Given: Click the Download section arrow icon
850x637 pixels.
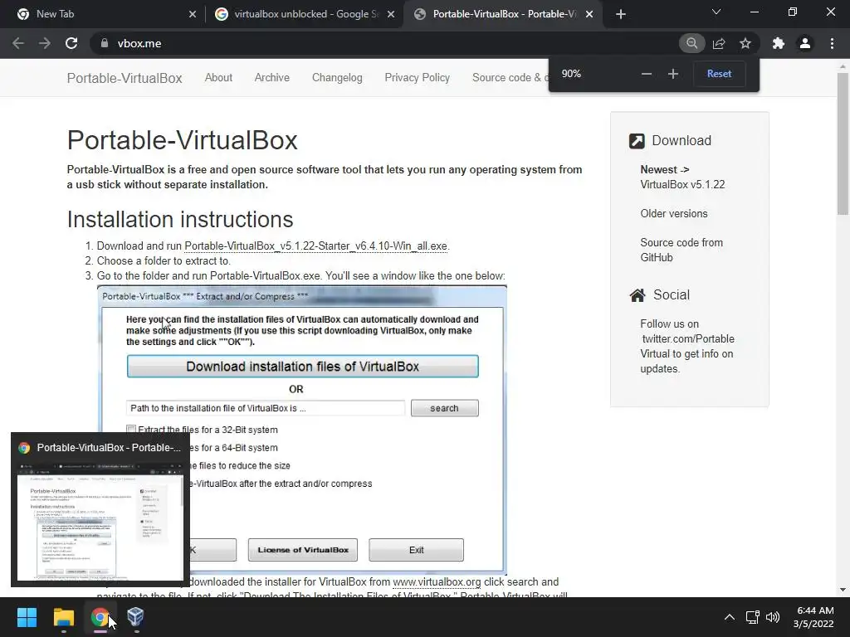Looking at the screenshot, I should click(637, 141).
